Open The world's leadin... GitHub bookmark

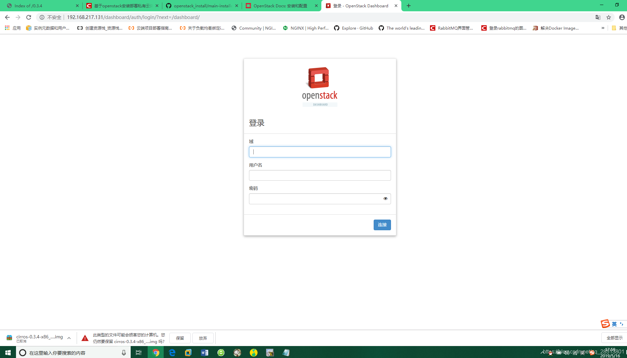(402, 28)
